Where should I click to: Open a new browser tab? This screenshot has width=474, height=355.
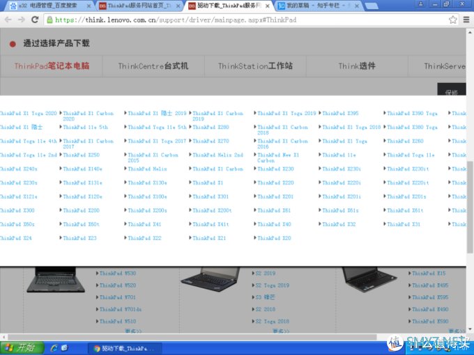371,6
